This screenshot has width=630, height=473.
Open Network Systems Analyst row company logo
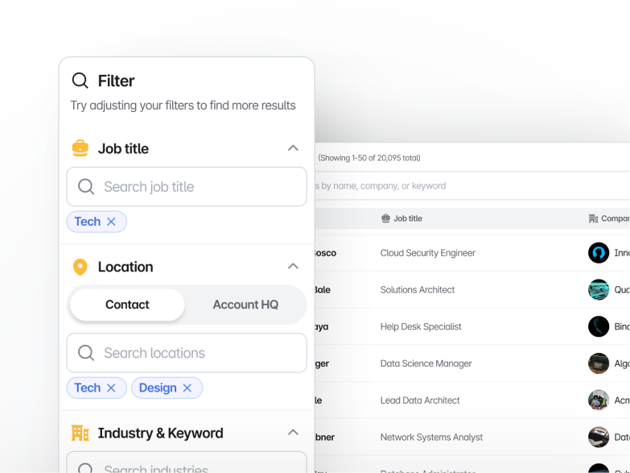point(599,438)
